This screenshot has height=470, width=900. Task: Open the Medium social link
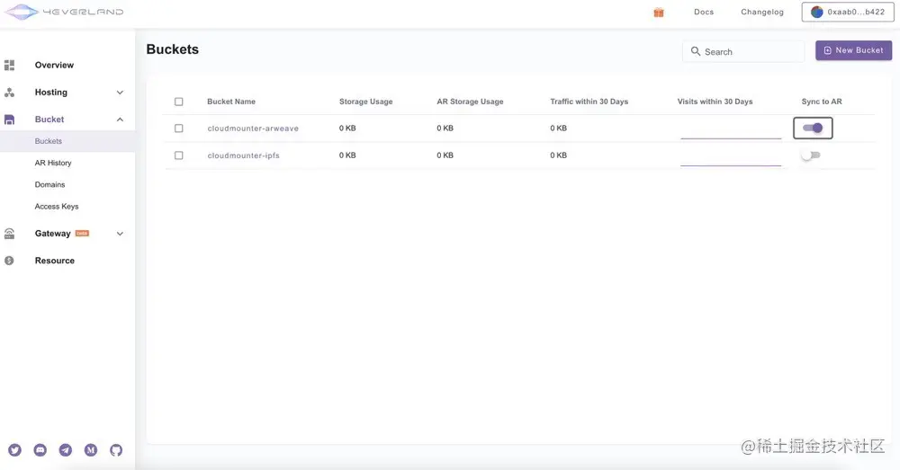pos(91,450)
